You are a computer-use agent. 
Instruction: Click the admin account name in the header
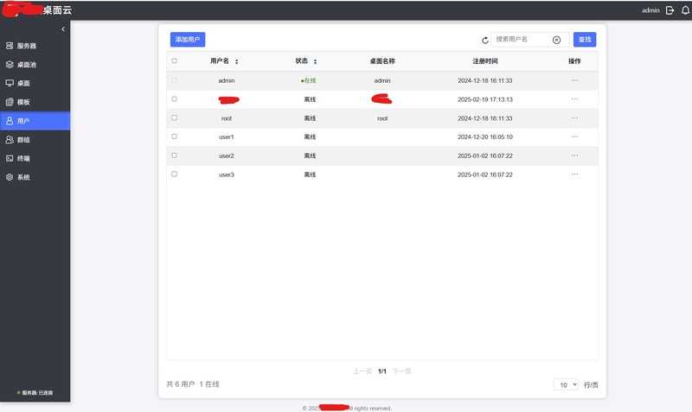[x=650, y=10]
